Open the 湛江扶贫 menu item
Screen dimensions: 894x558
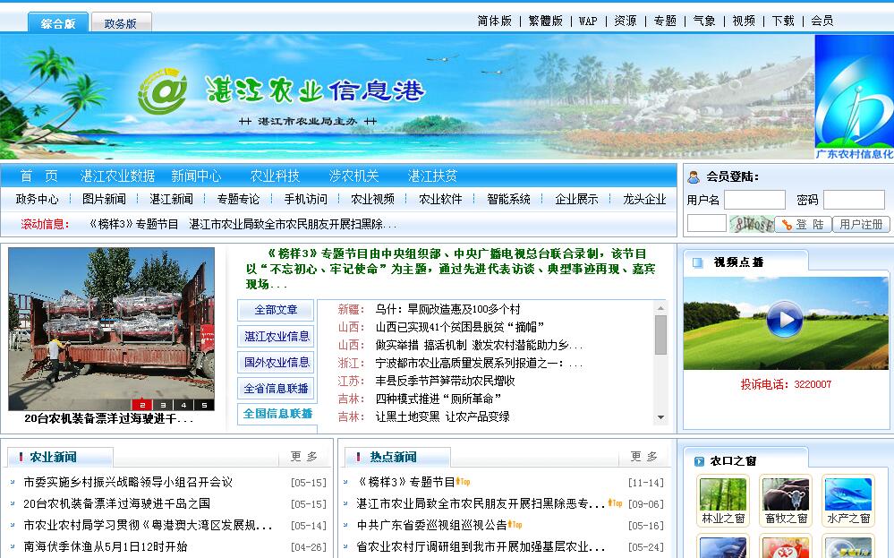[432, 176]
